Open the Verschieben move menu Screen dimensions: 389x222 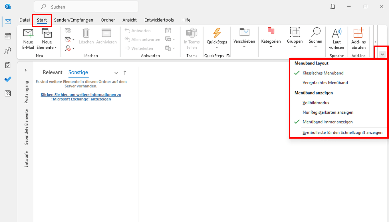click(244, 38)
